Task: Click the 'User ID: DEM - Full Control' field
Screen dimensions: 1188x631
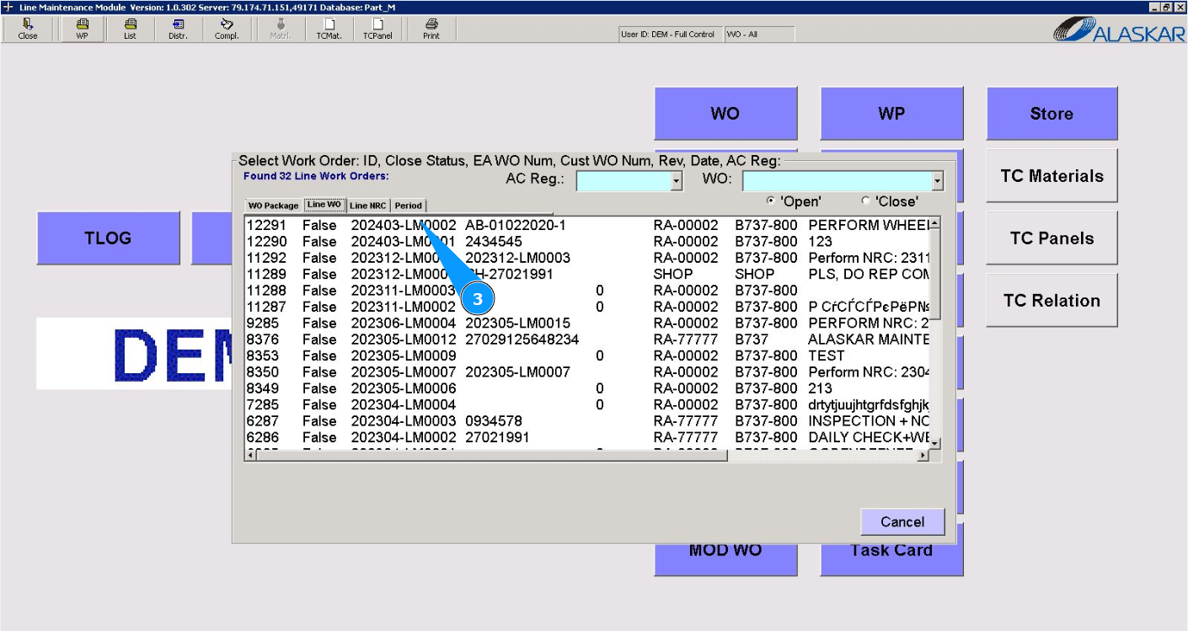Action: pos(669,35)
